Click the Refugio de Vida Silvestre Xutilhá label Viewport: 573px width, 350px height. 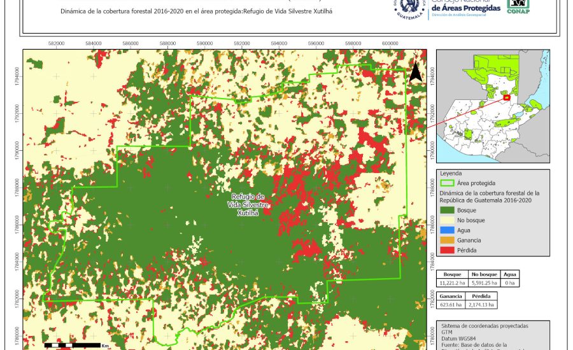(248, 205)
